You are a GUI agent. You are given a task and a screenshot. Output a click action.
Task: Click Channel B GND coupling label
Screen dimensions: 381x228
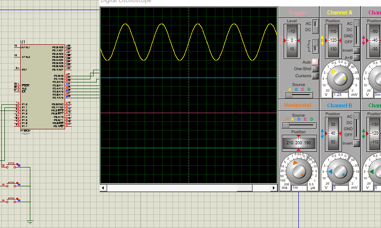tap(348, 129)
